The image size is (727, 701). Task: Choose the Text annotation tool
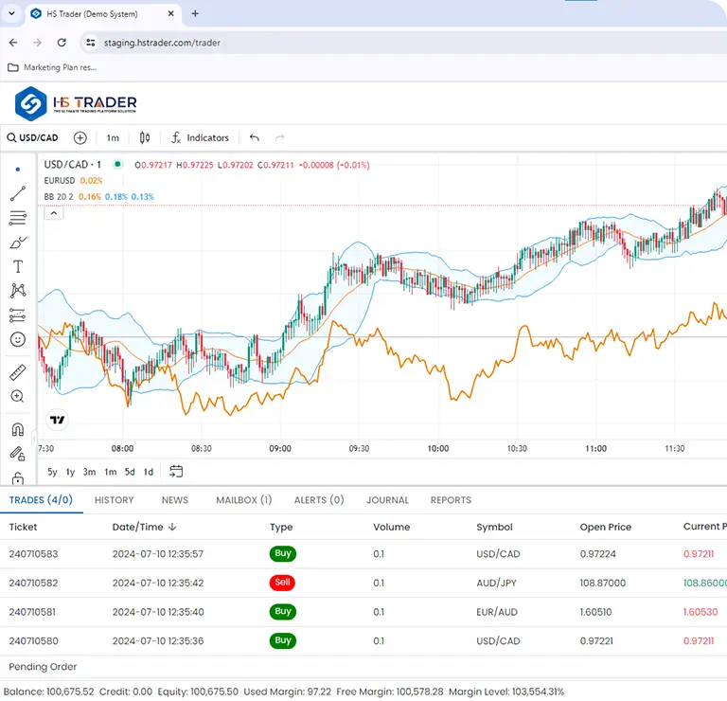pos(17,267)
